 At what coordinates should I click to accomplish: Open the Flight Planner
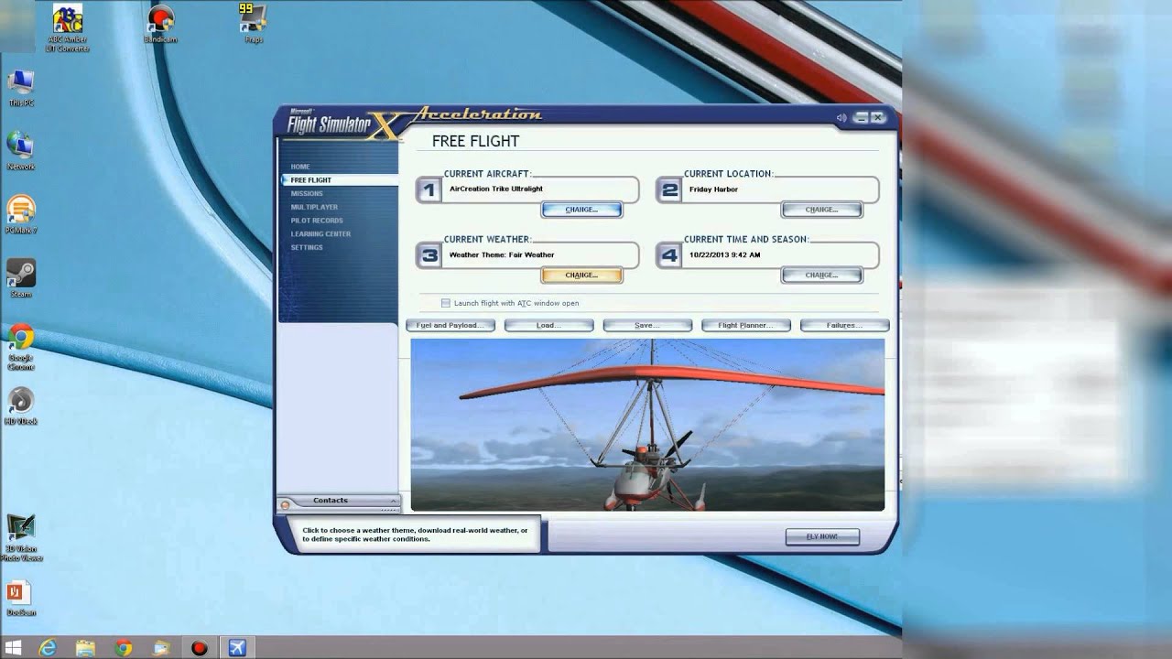coord(745,325)
